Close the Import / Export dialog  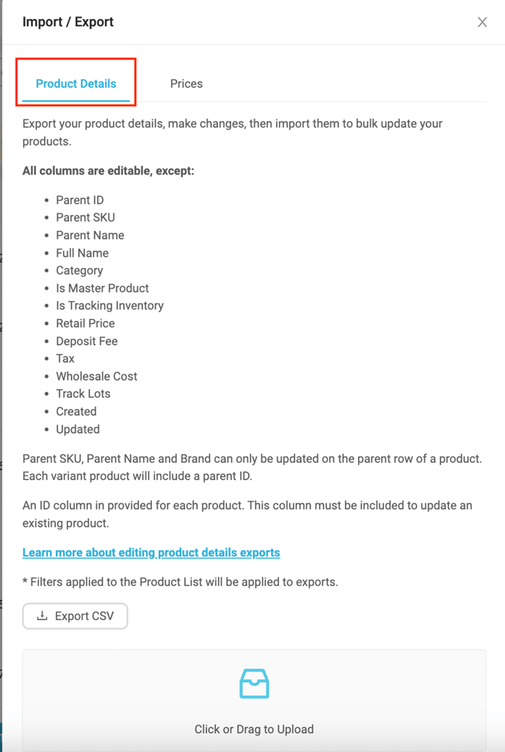pyautogui.click(x=482, y=22)
